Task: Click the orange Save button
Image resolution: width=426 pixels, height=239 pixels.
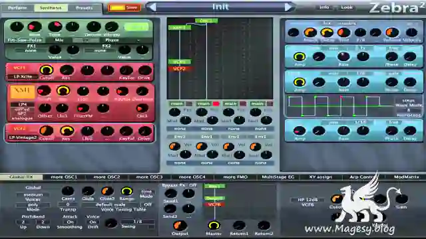Action: tap(124, 7)
